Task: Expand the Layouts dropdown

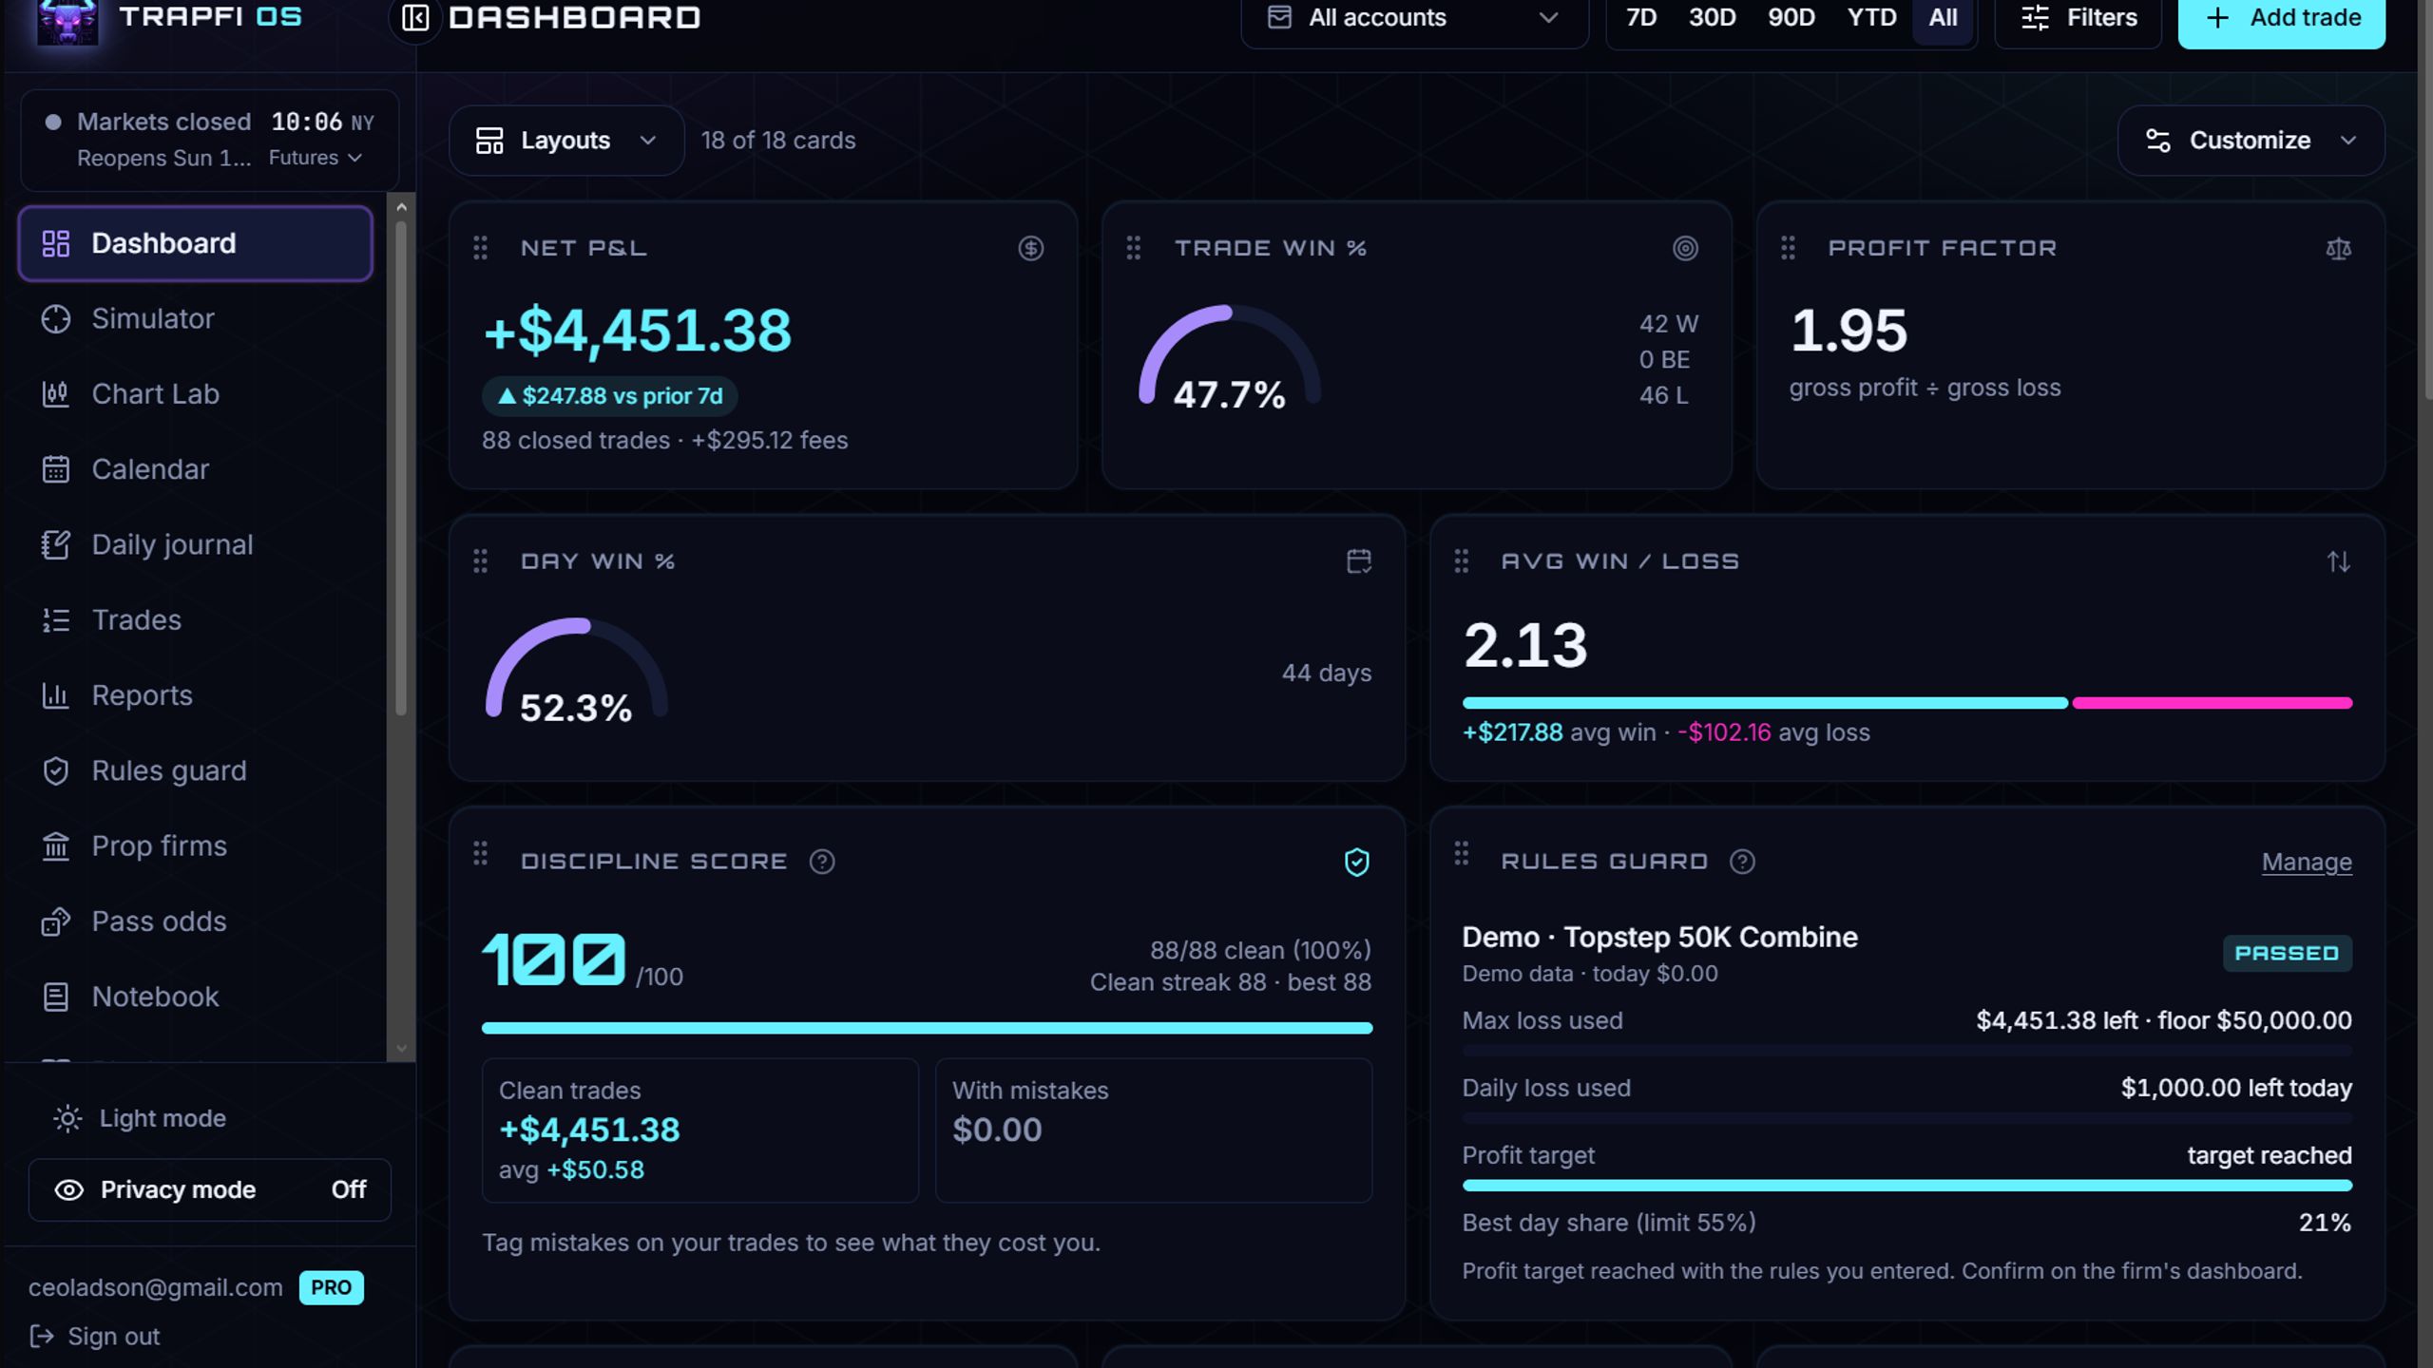Action: click(x=566, y=141)
